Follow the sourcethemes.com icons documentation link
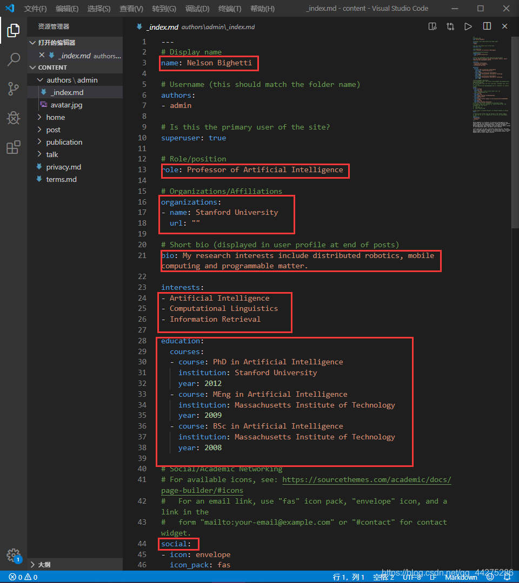Viewport: 519px width, 583px height. 367,480
